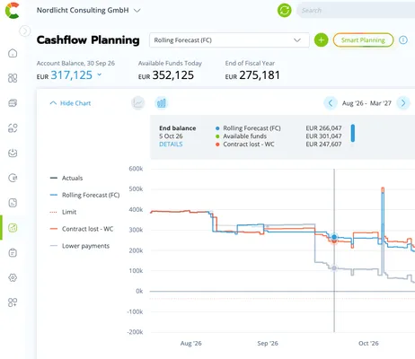Open the cards/accounts icon in sidebar
Screen dimensions: 415x359
pos(13,103)
